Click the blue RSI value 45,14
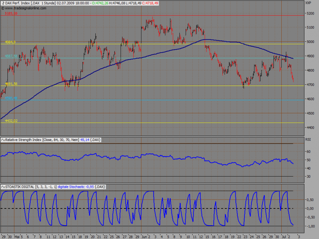 pyautogui.click(x=85, y=140)
